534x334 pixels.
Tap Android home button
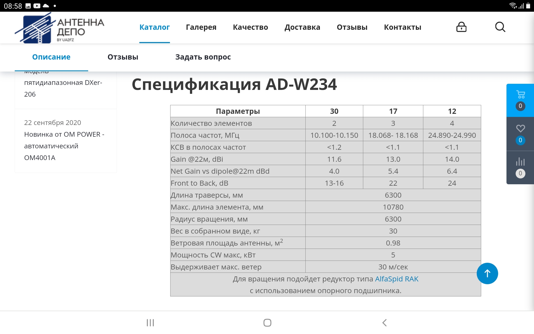[267, 323]
